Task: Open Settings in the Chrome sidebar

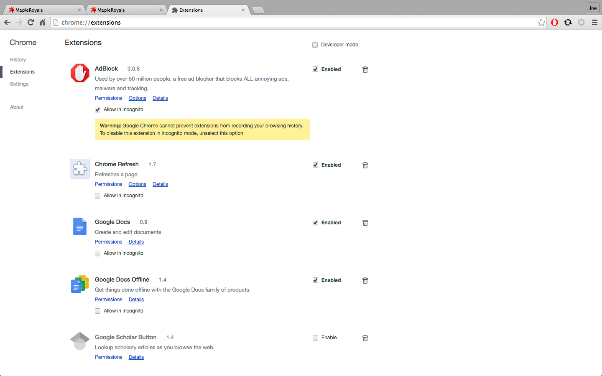Action: point(19,84)
